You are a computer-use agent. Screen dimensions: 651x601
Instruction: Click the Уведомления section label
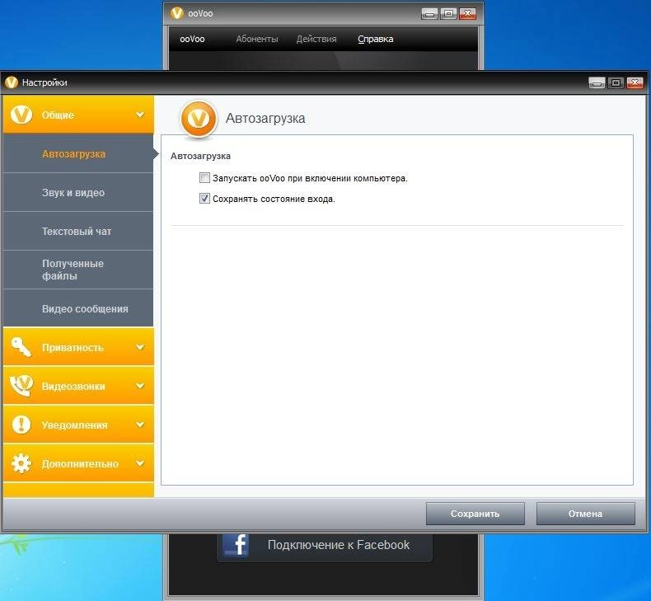75,425
